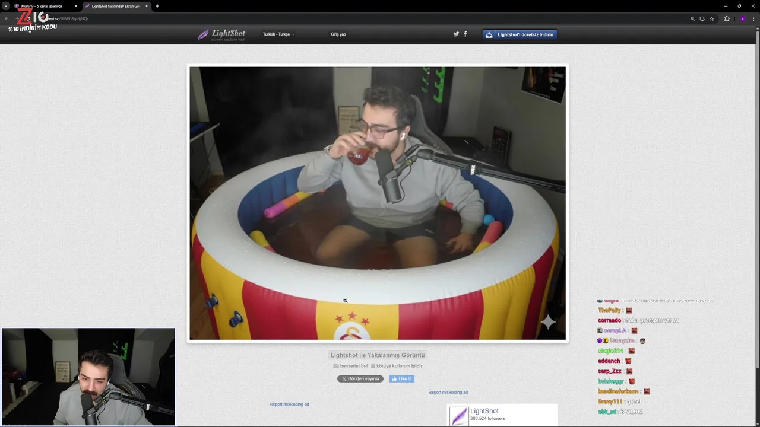760x427 pixels.
Task: Click the browser zoom magnifier icon
Action: [692, 18]
